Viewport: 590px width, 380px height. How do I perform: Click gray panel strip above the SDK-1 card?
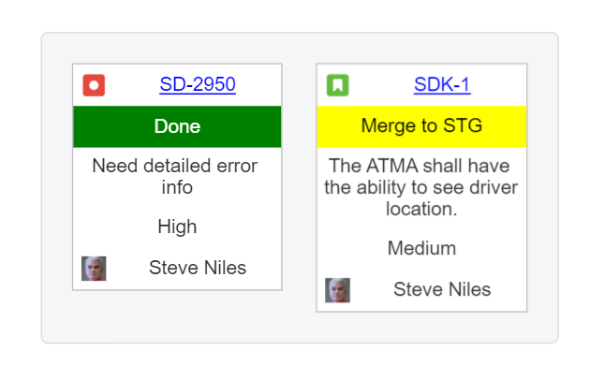click(421, 49)
